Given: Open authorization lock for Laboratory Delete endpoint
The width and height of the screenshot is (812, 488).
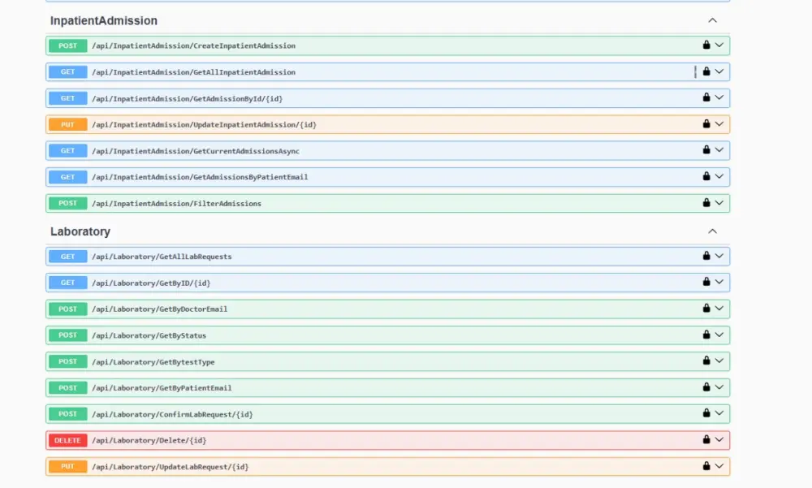Looking at the screenshot, I should (706, 439).
